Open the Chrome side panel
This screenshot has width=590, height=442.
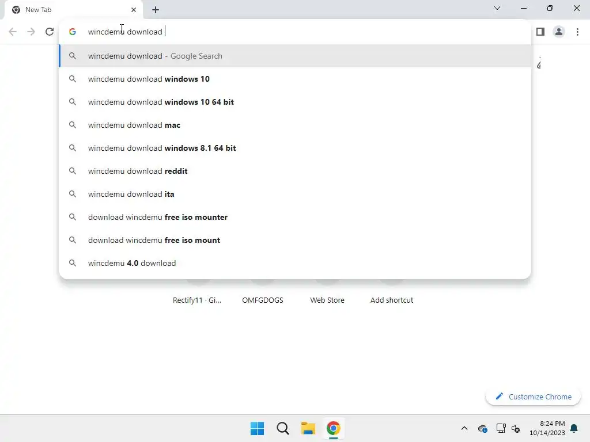[x=540, y=32]
